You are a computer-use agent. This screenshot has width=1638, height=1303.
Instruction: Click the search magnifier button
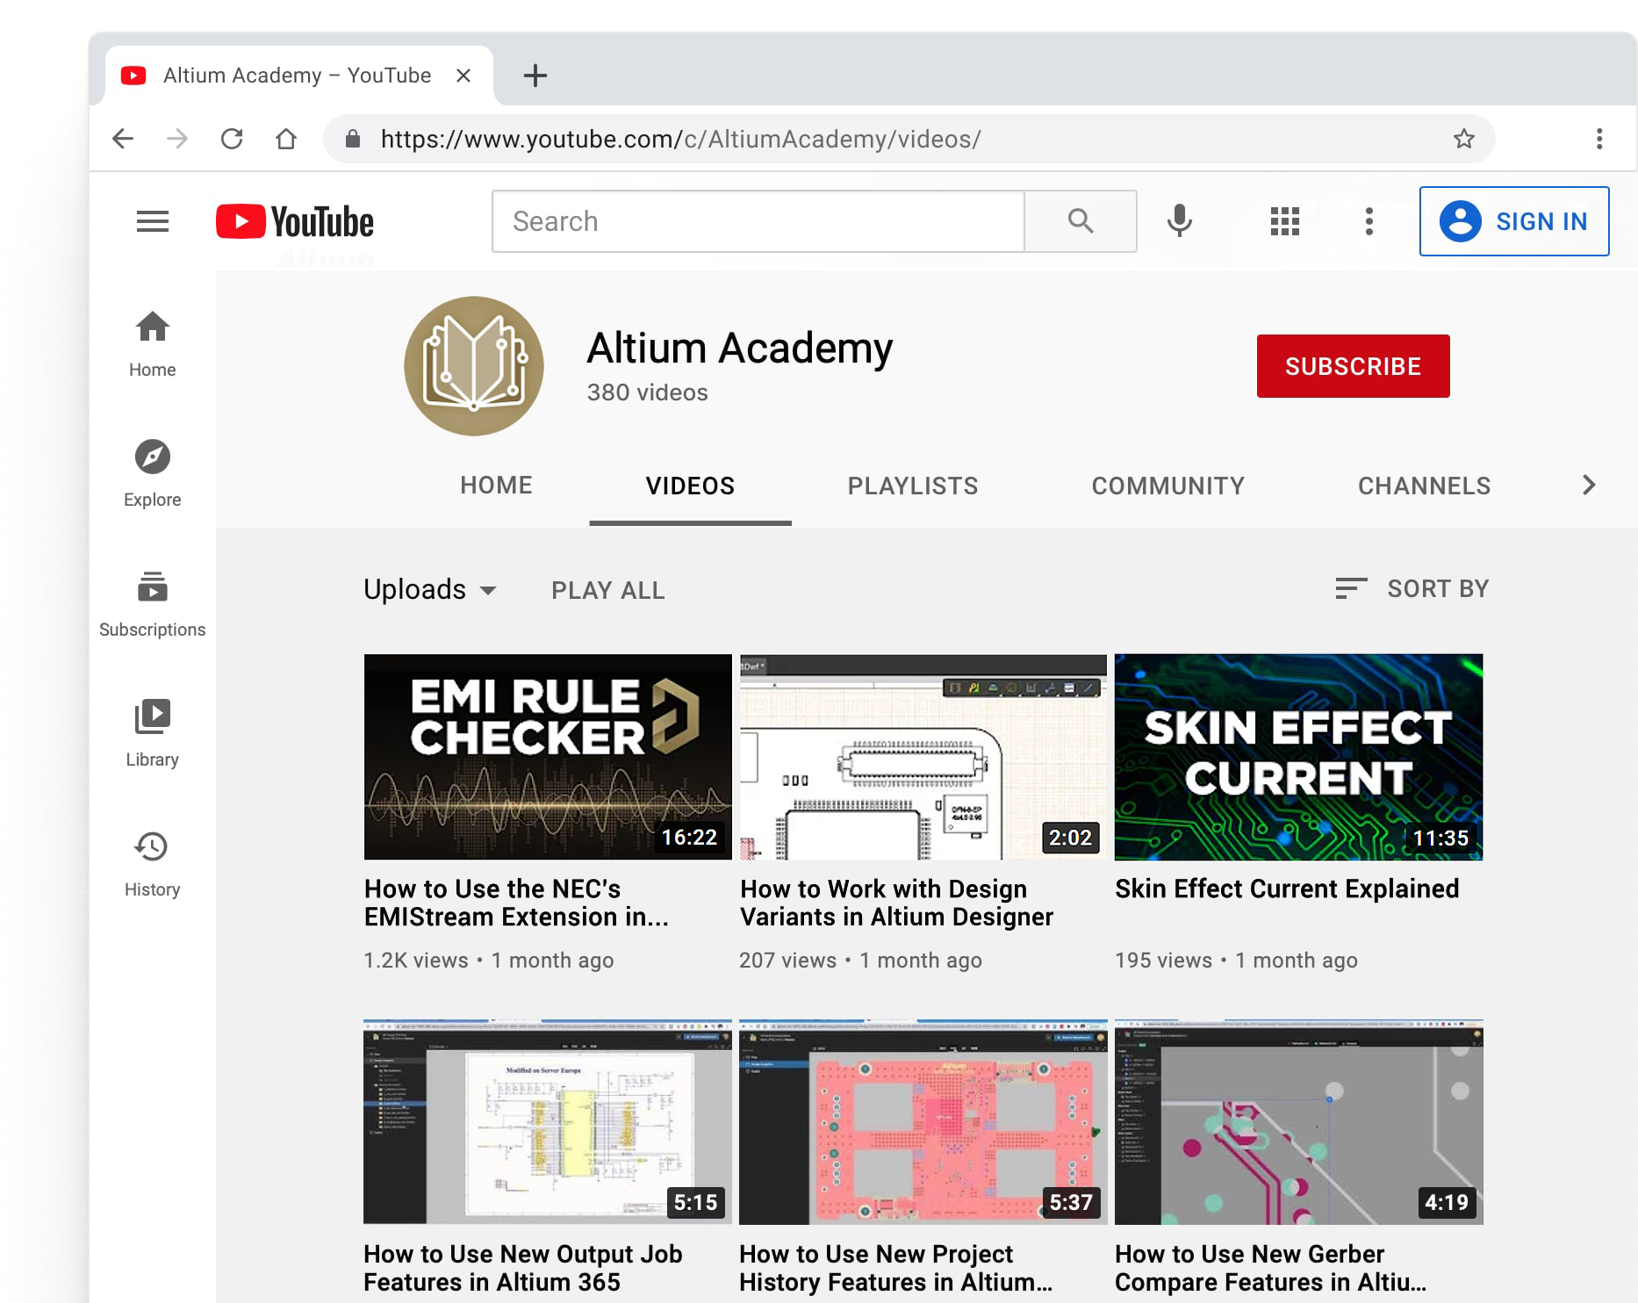[x=1081, y=221]
